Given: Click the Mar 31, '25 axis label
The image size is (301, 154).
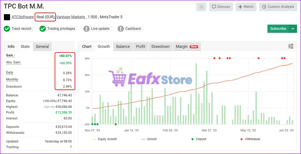Looking at the screenshot, I should (209, 131).
